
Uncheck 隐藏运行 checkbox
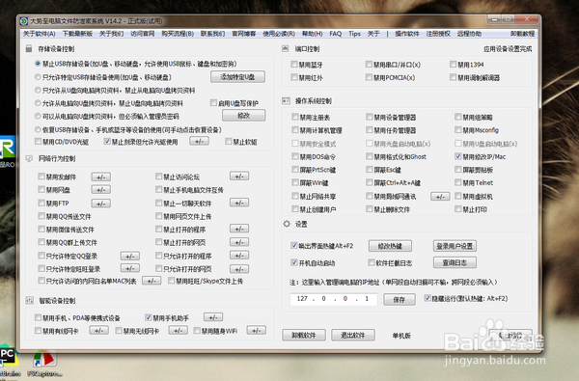point(427,298)
